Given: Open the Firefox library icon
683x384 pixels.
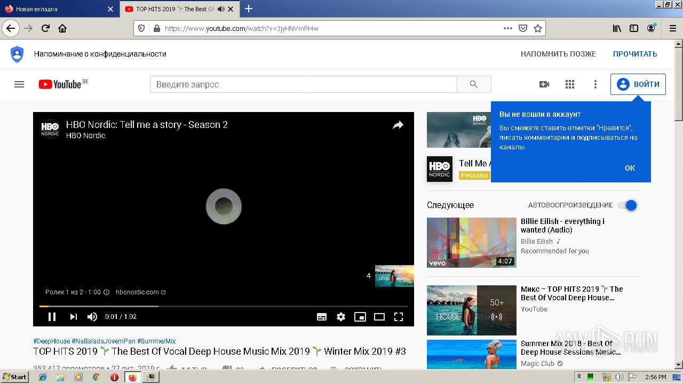Looking at the screenshot, I should tap(617, 28).
